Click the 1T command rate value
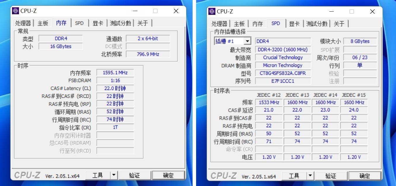 pyautogui.click(x=115, y=127)
